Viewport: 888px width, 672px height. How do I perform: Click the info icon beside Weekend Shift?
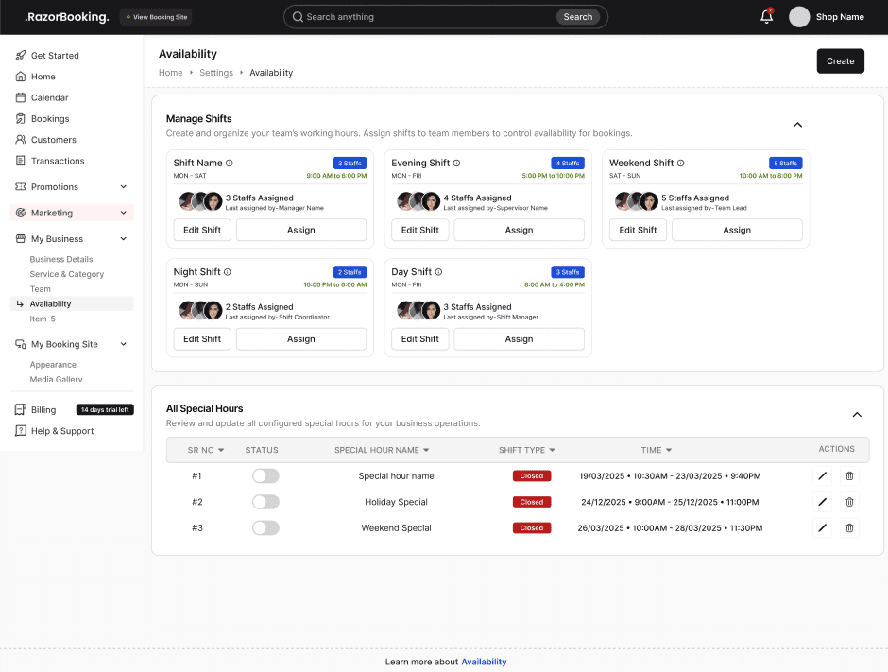coord(681,164)
